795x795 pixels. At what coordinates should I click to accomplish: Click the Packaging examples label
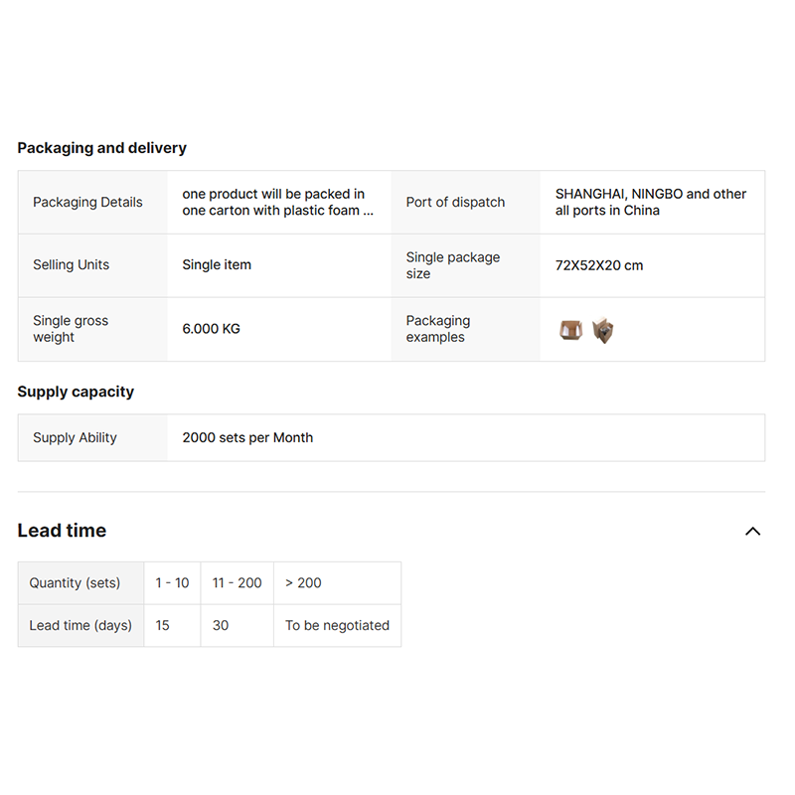438,329
